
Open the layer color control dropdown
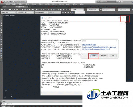pyautogui.click(x=9, y=13)
